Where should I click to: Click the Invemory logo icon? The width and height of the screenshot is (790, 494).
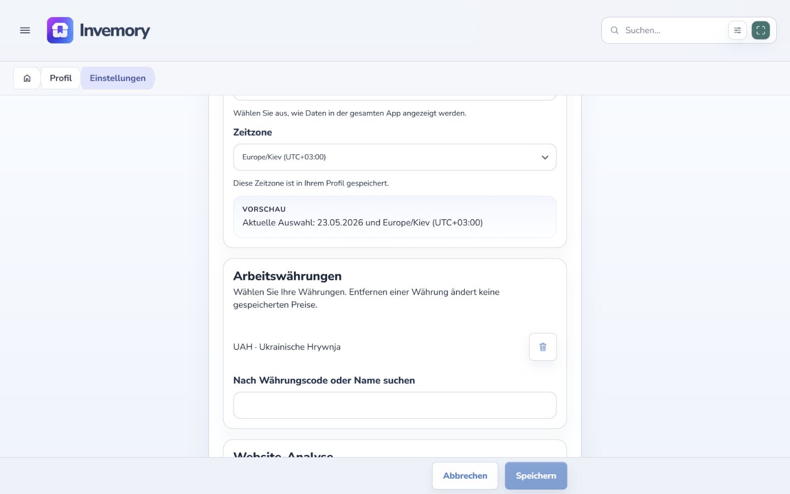(60, 30)
